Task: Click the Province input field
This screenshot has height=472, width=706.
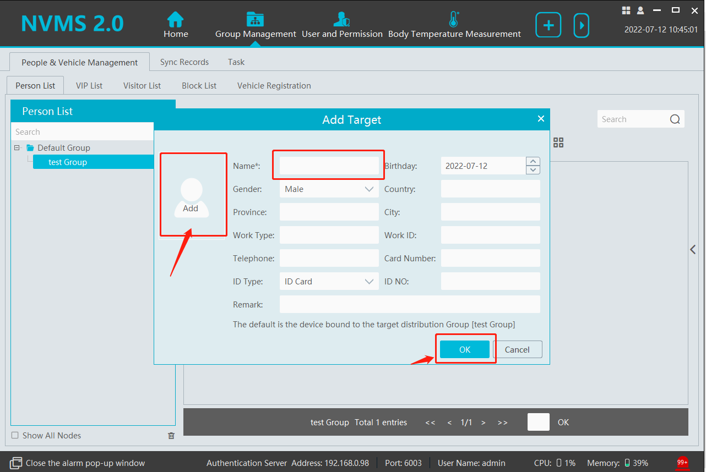Action: 329,212
